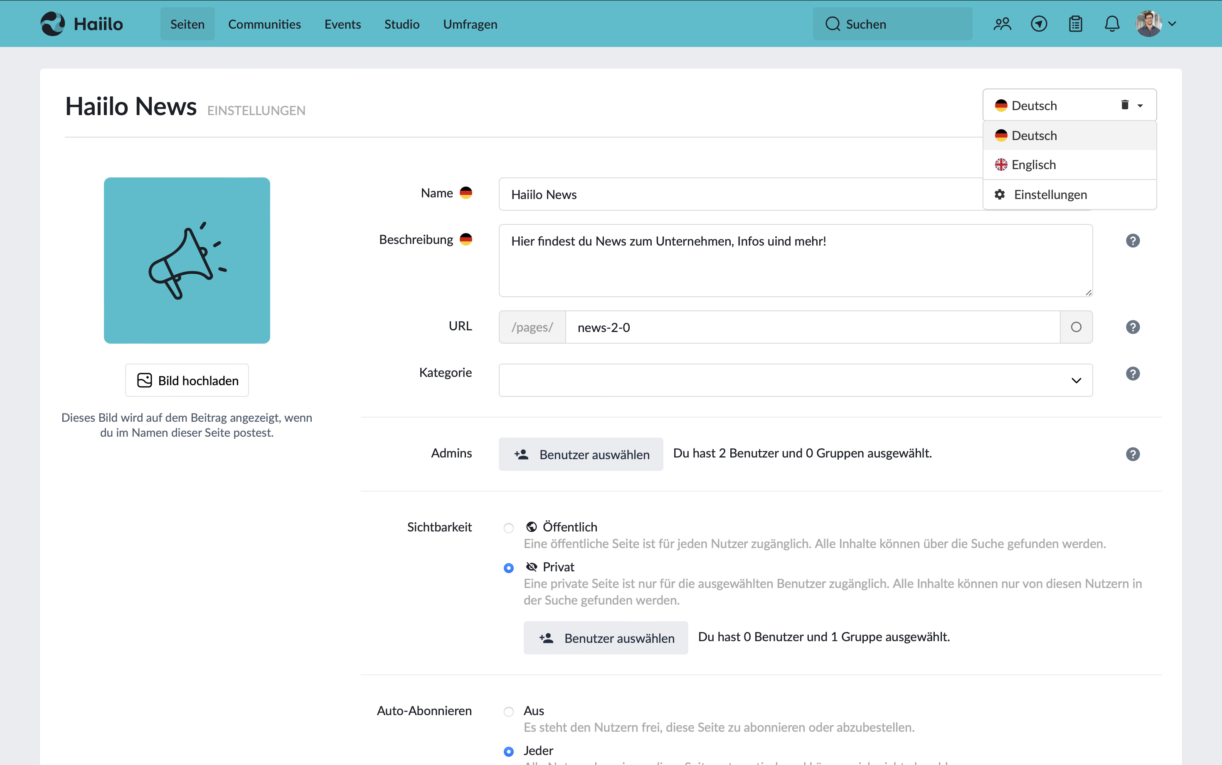Expand the user menu chevron

[1172, 24]
